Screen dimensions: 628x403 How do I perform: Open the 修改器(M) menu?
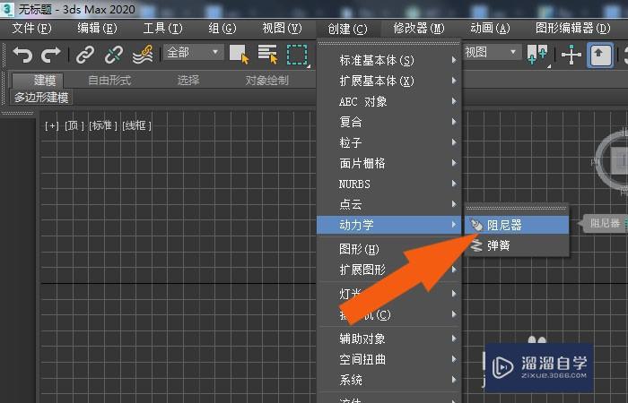coord(419,29)
